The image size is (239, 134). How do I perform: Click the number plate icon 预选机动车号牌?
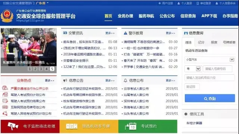72,126
